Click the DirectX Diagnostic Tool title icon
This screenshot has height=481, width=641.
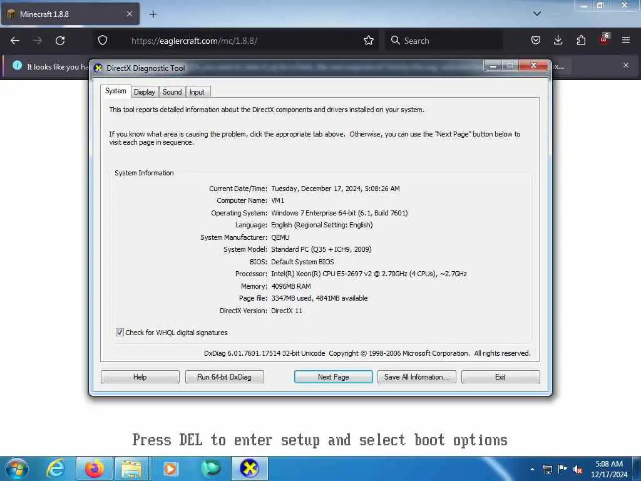[x=98, y=68]
